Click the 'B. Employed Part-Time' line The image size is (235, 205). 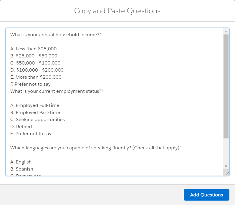coord(35,113)
